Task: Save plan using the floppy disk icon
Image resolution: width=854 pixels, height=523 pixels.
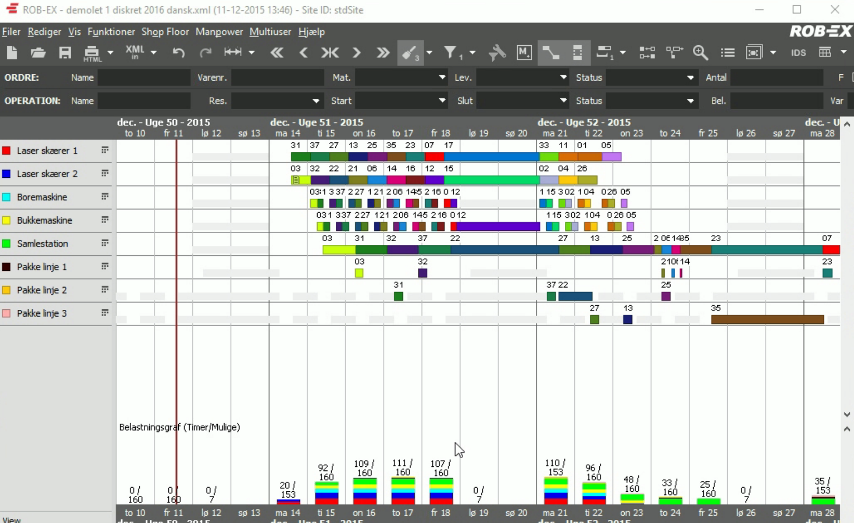Action: coord(65,53)
